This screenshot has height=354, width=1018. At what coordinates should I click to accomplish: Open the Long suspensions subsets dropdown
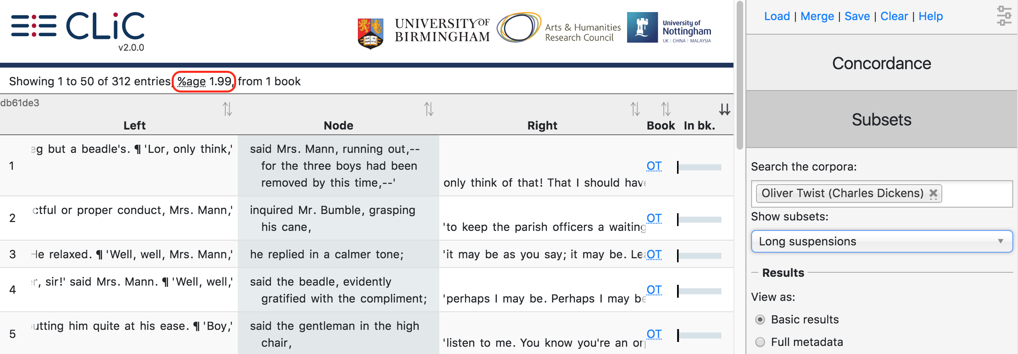pyautogui.click(x=882, y=241)
